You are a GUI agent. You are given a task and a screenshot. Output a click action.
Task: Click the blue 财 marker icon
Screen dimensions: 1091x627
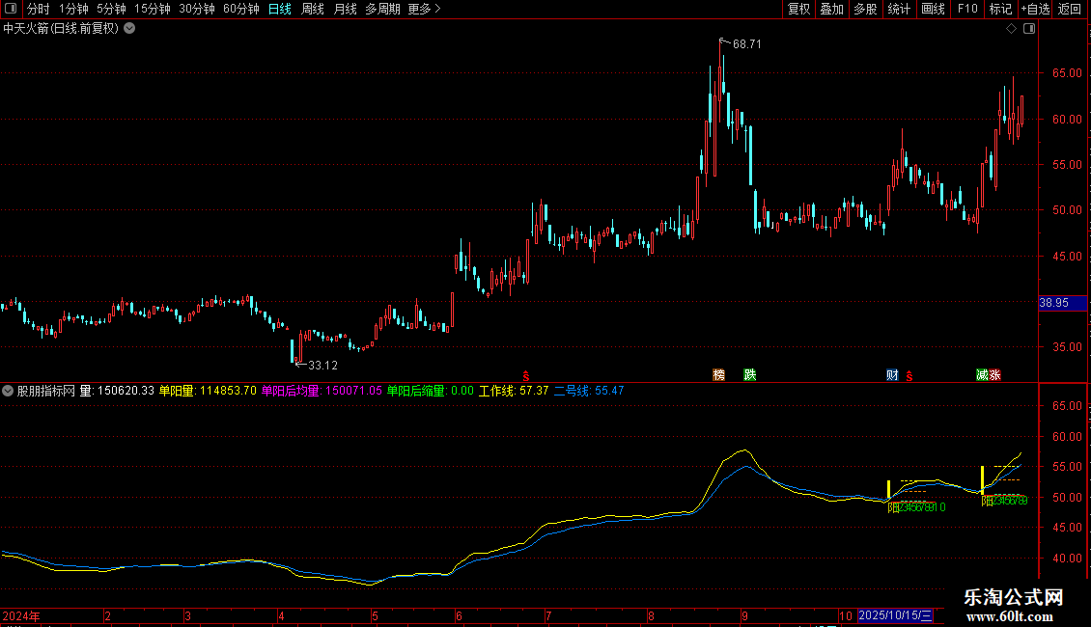pos(892,374)
